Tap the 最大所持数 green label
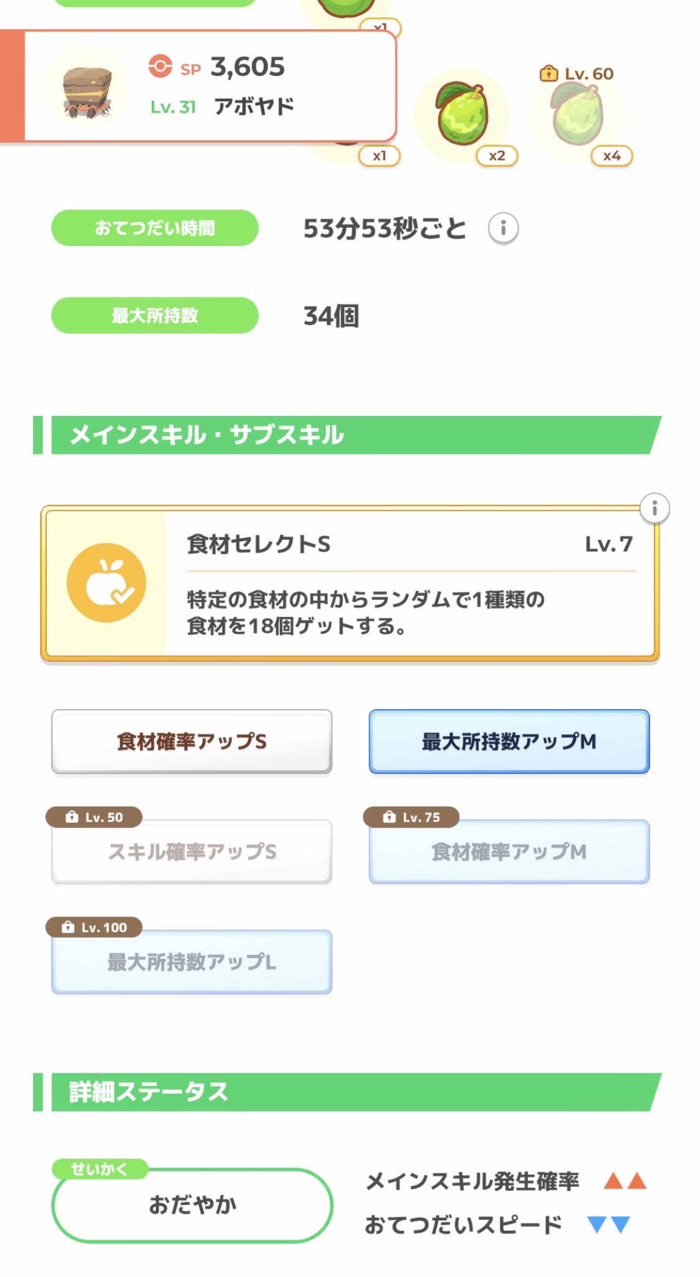This screenshot has height=1277, width=700. point(154,316)
